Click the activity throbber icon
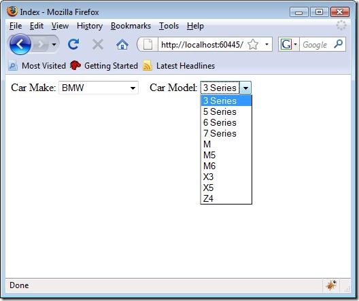This screenshot has height=301, width=359. tap(341, 25)
